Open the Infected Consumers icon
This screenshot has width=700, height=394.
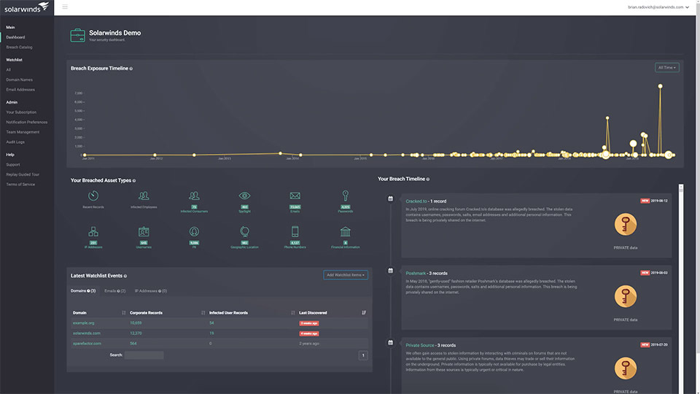pos(194,196)
